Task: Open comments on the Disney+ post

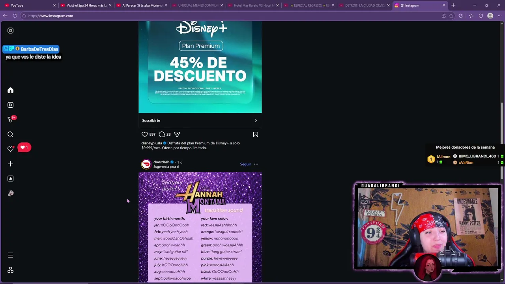Action: pos(162,135)
